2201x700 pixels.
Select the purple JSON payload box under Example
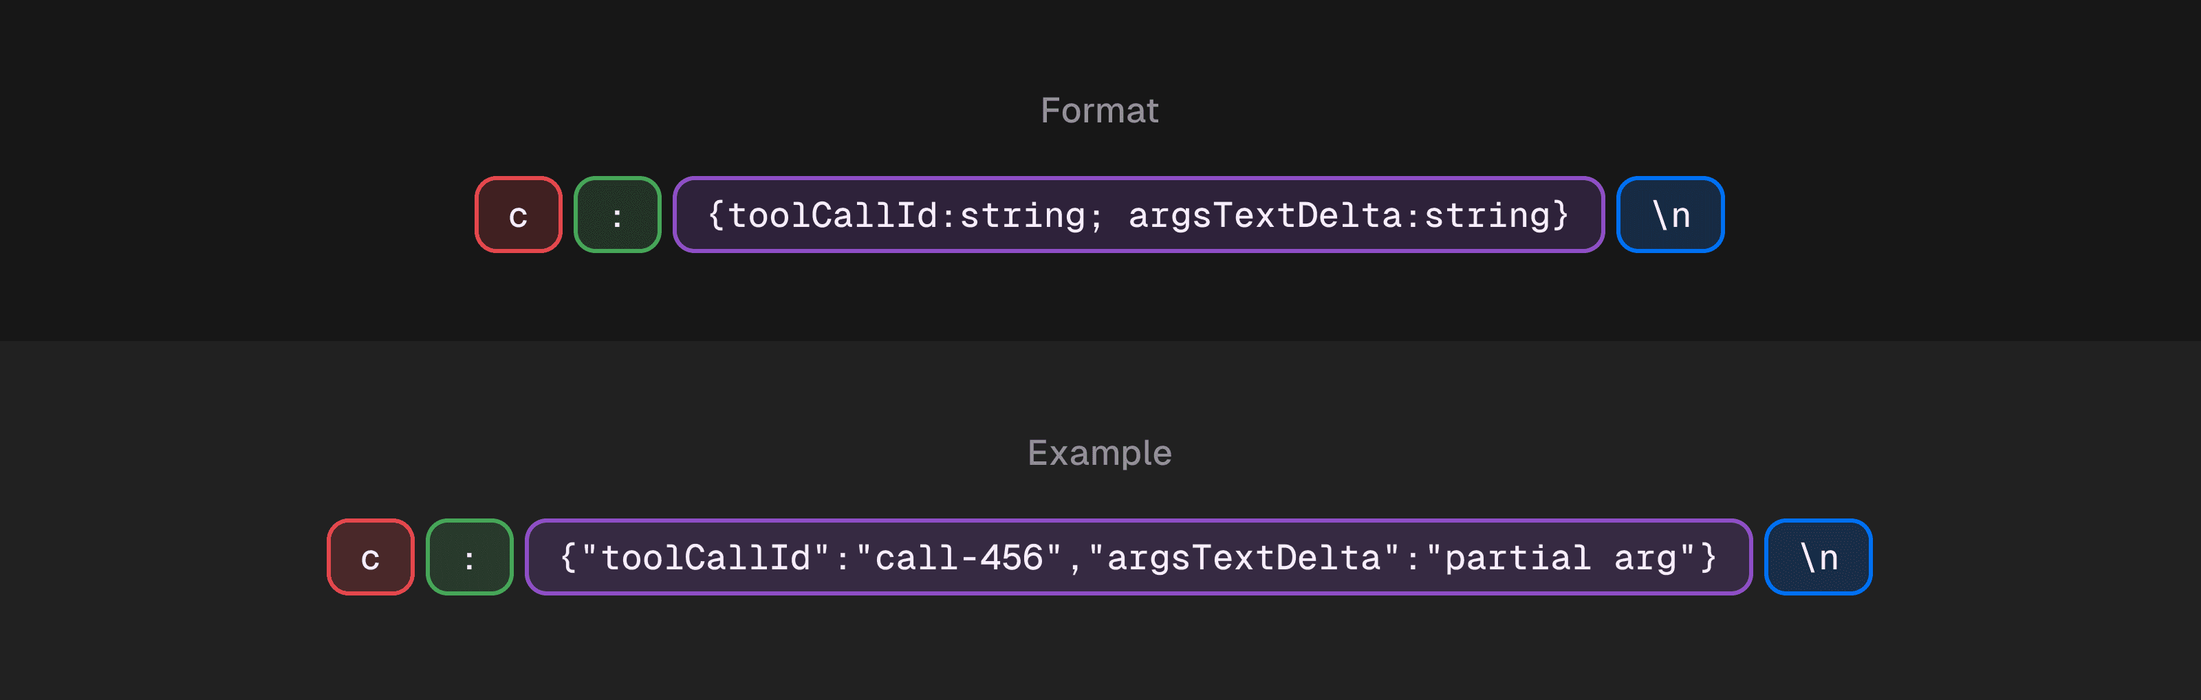[1137, 557]
